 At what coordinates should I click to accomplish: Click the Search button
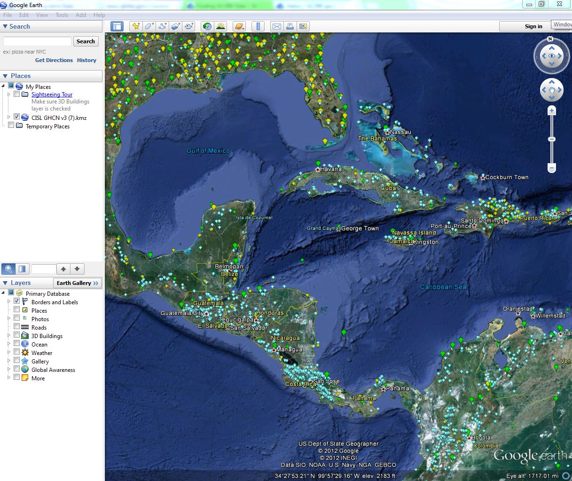[86, 41]
